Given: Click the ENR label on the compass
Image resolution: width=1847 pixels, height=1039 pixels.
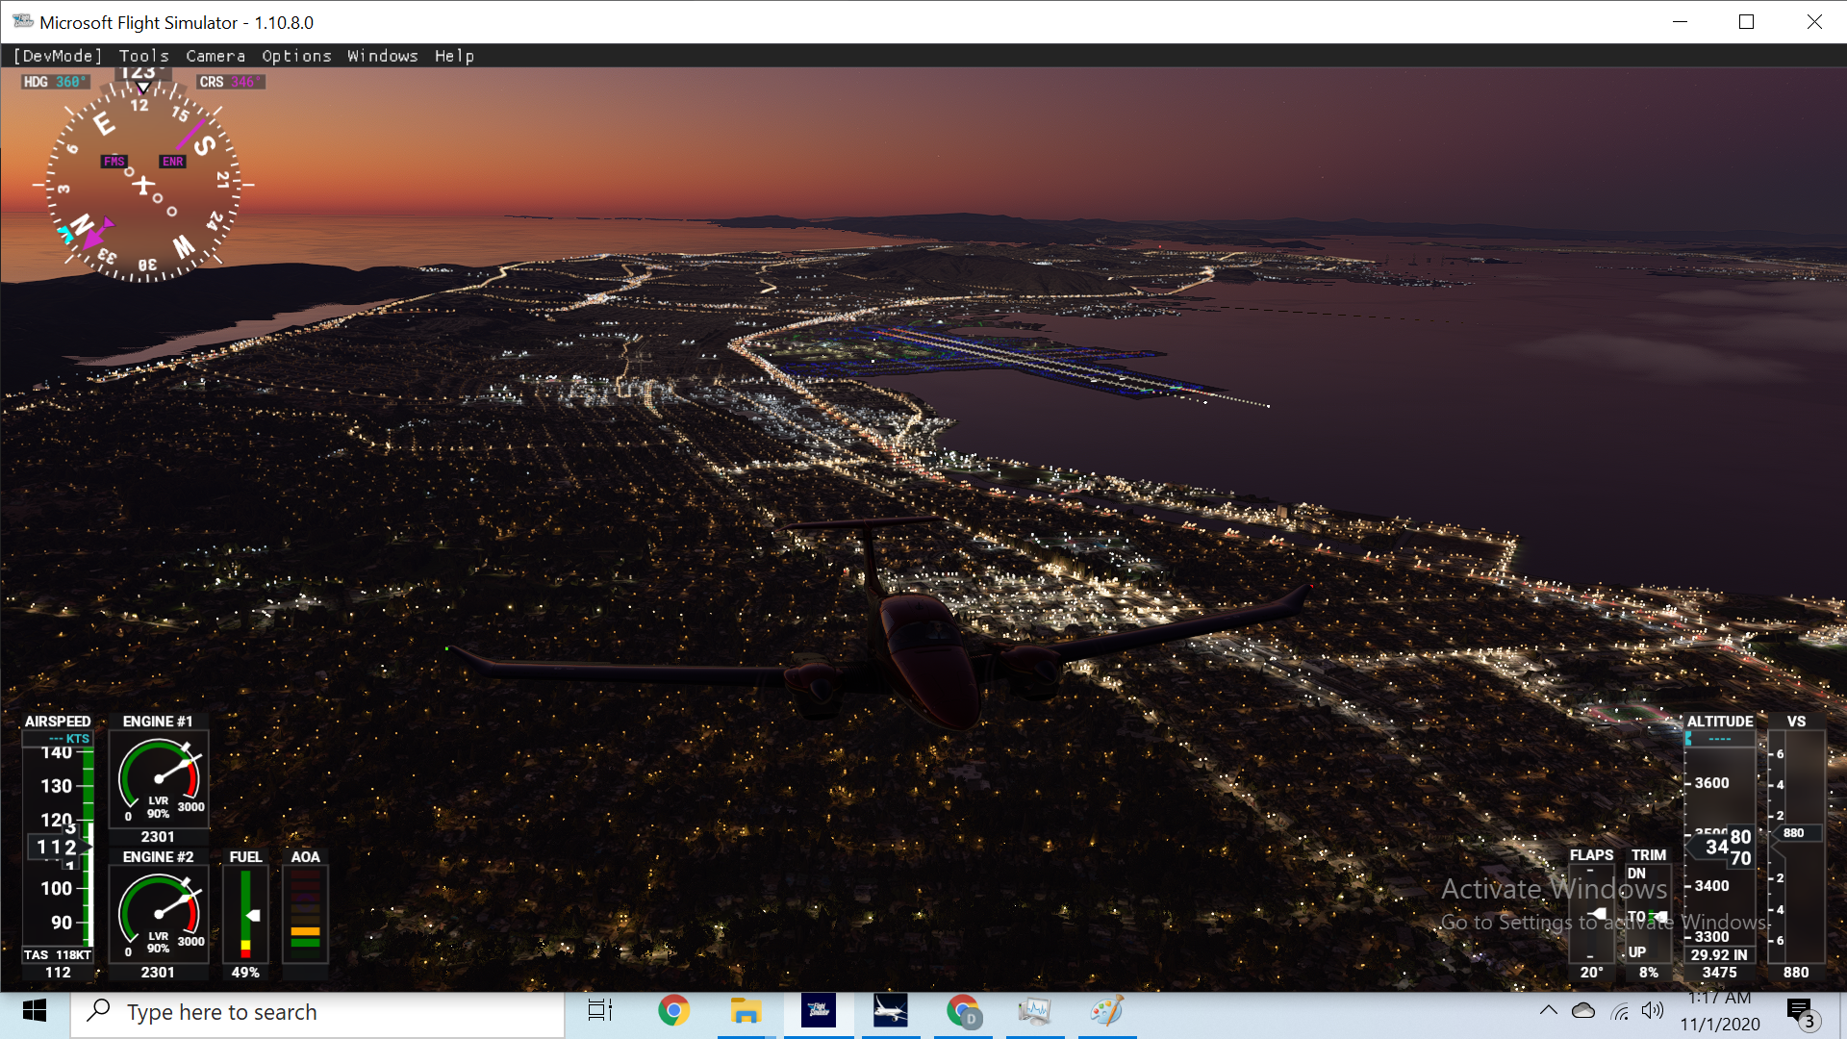Looking at the screenshot, I should point(173,162).
